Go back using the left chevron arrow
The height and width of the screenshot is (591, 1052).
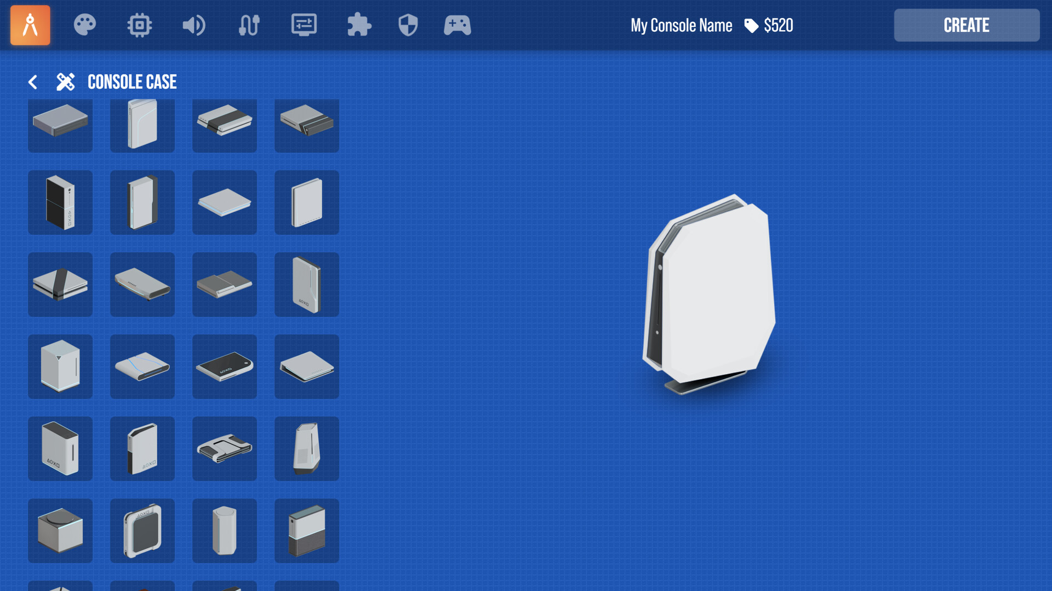[33, 82]
